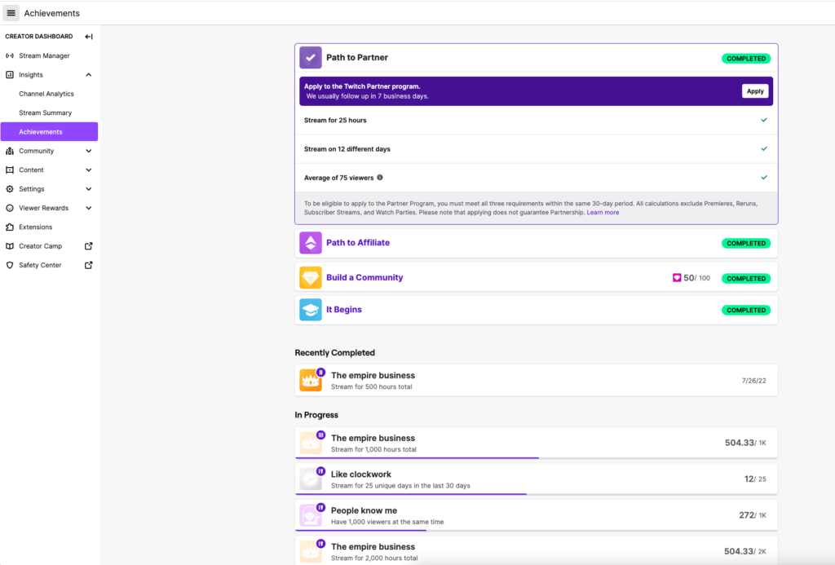This screenshot has width=835, height=565.
Task: Click the 1,000 hours progress bar
Action: coord(537,457)
